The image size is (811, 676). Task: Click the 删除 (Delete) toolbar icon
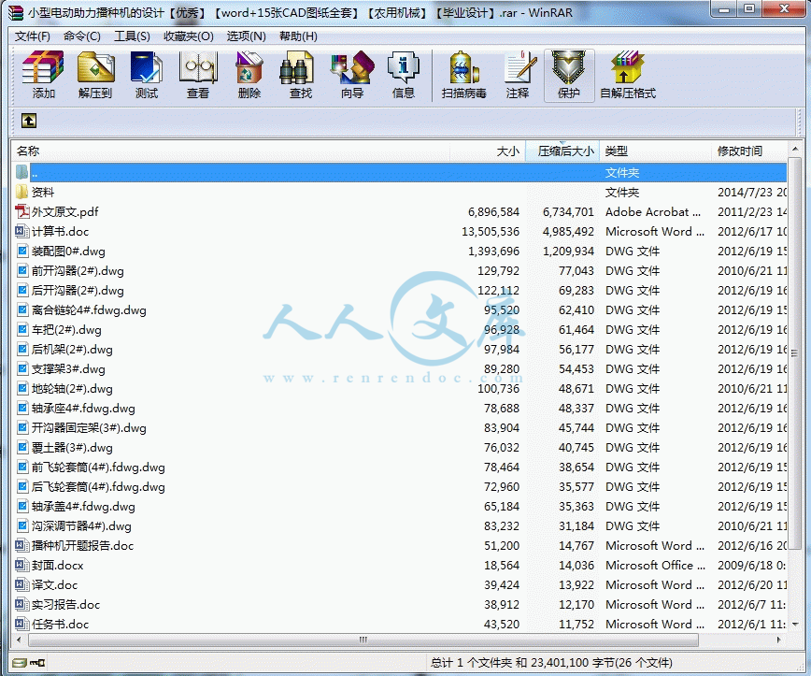(249, 68)
